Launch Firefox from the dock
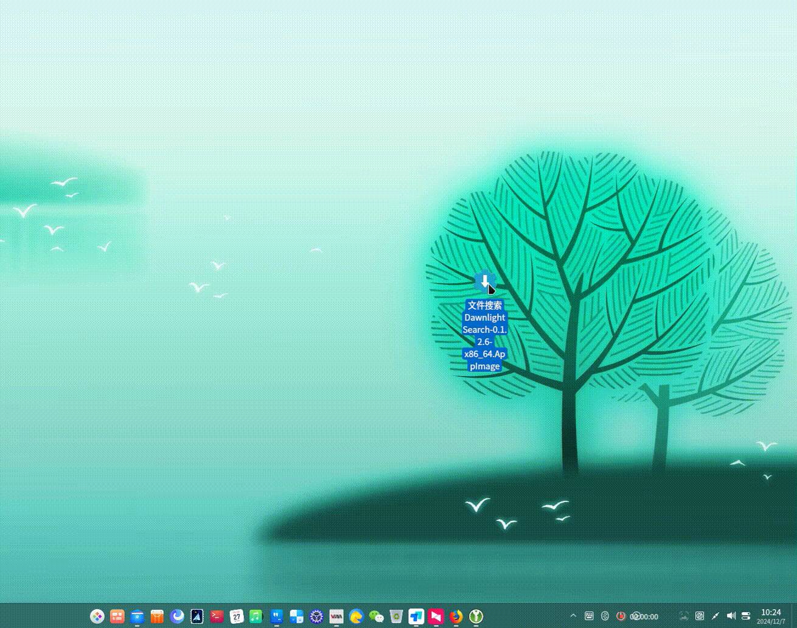This screenshot has height=628, width=797. click(x=456, y=616)
